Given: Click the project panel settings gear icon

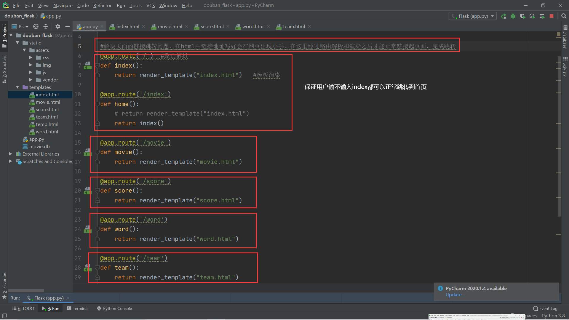Looking at the screenshot, I should click(x=58, y=27).
